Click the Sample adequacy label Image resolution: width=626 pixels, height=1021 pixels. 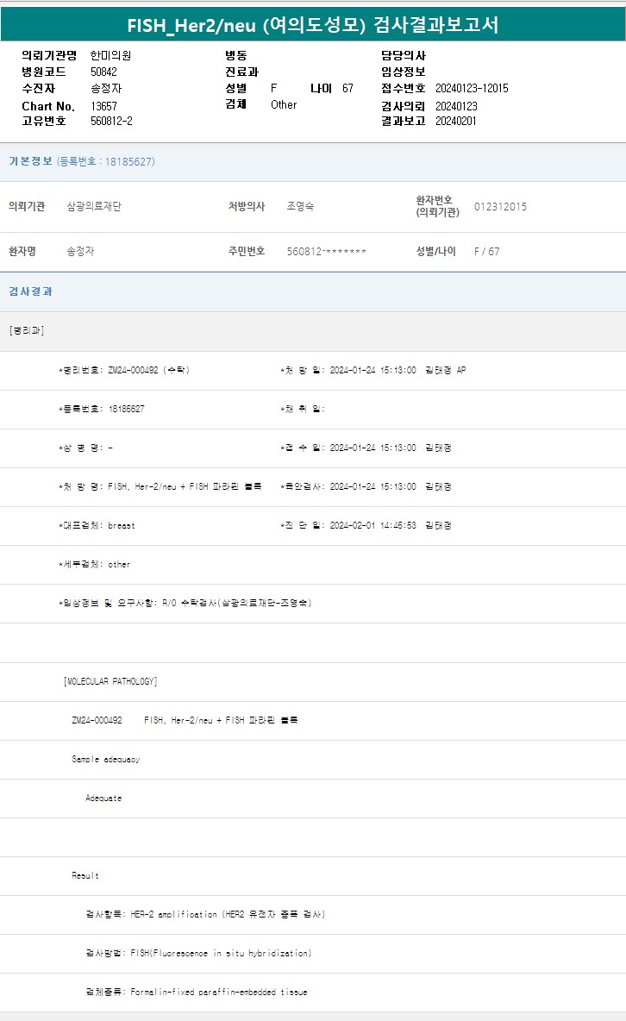click(105, 760)
